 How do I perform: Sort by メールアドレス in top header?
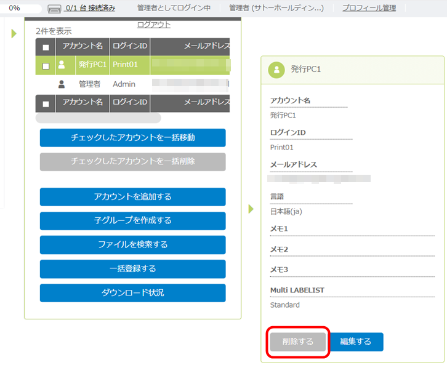190,46
